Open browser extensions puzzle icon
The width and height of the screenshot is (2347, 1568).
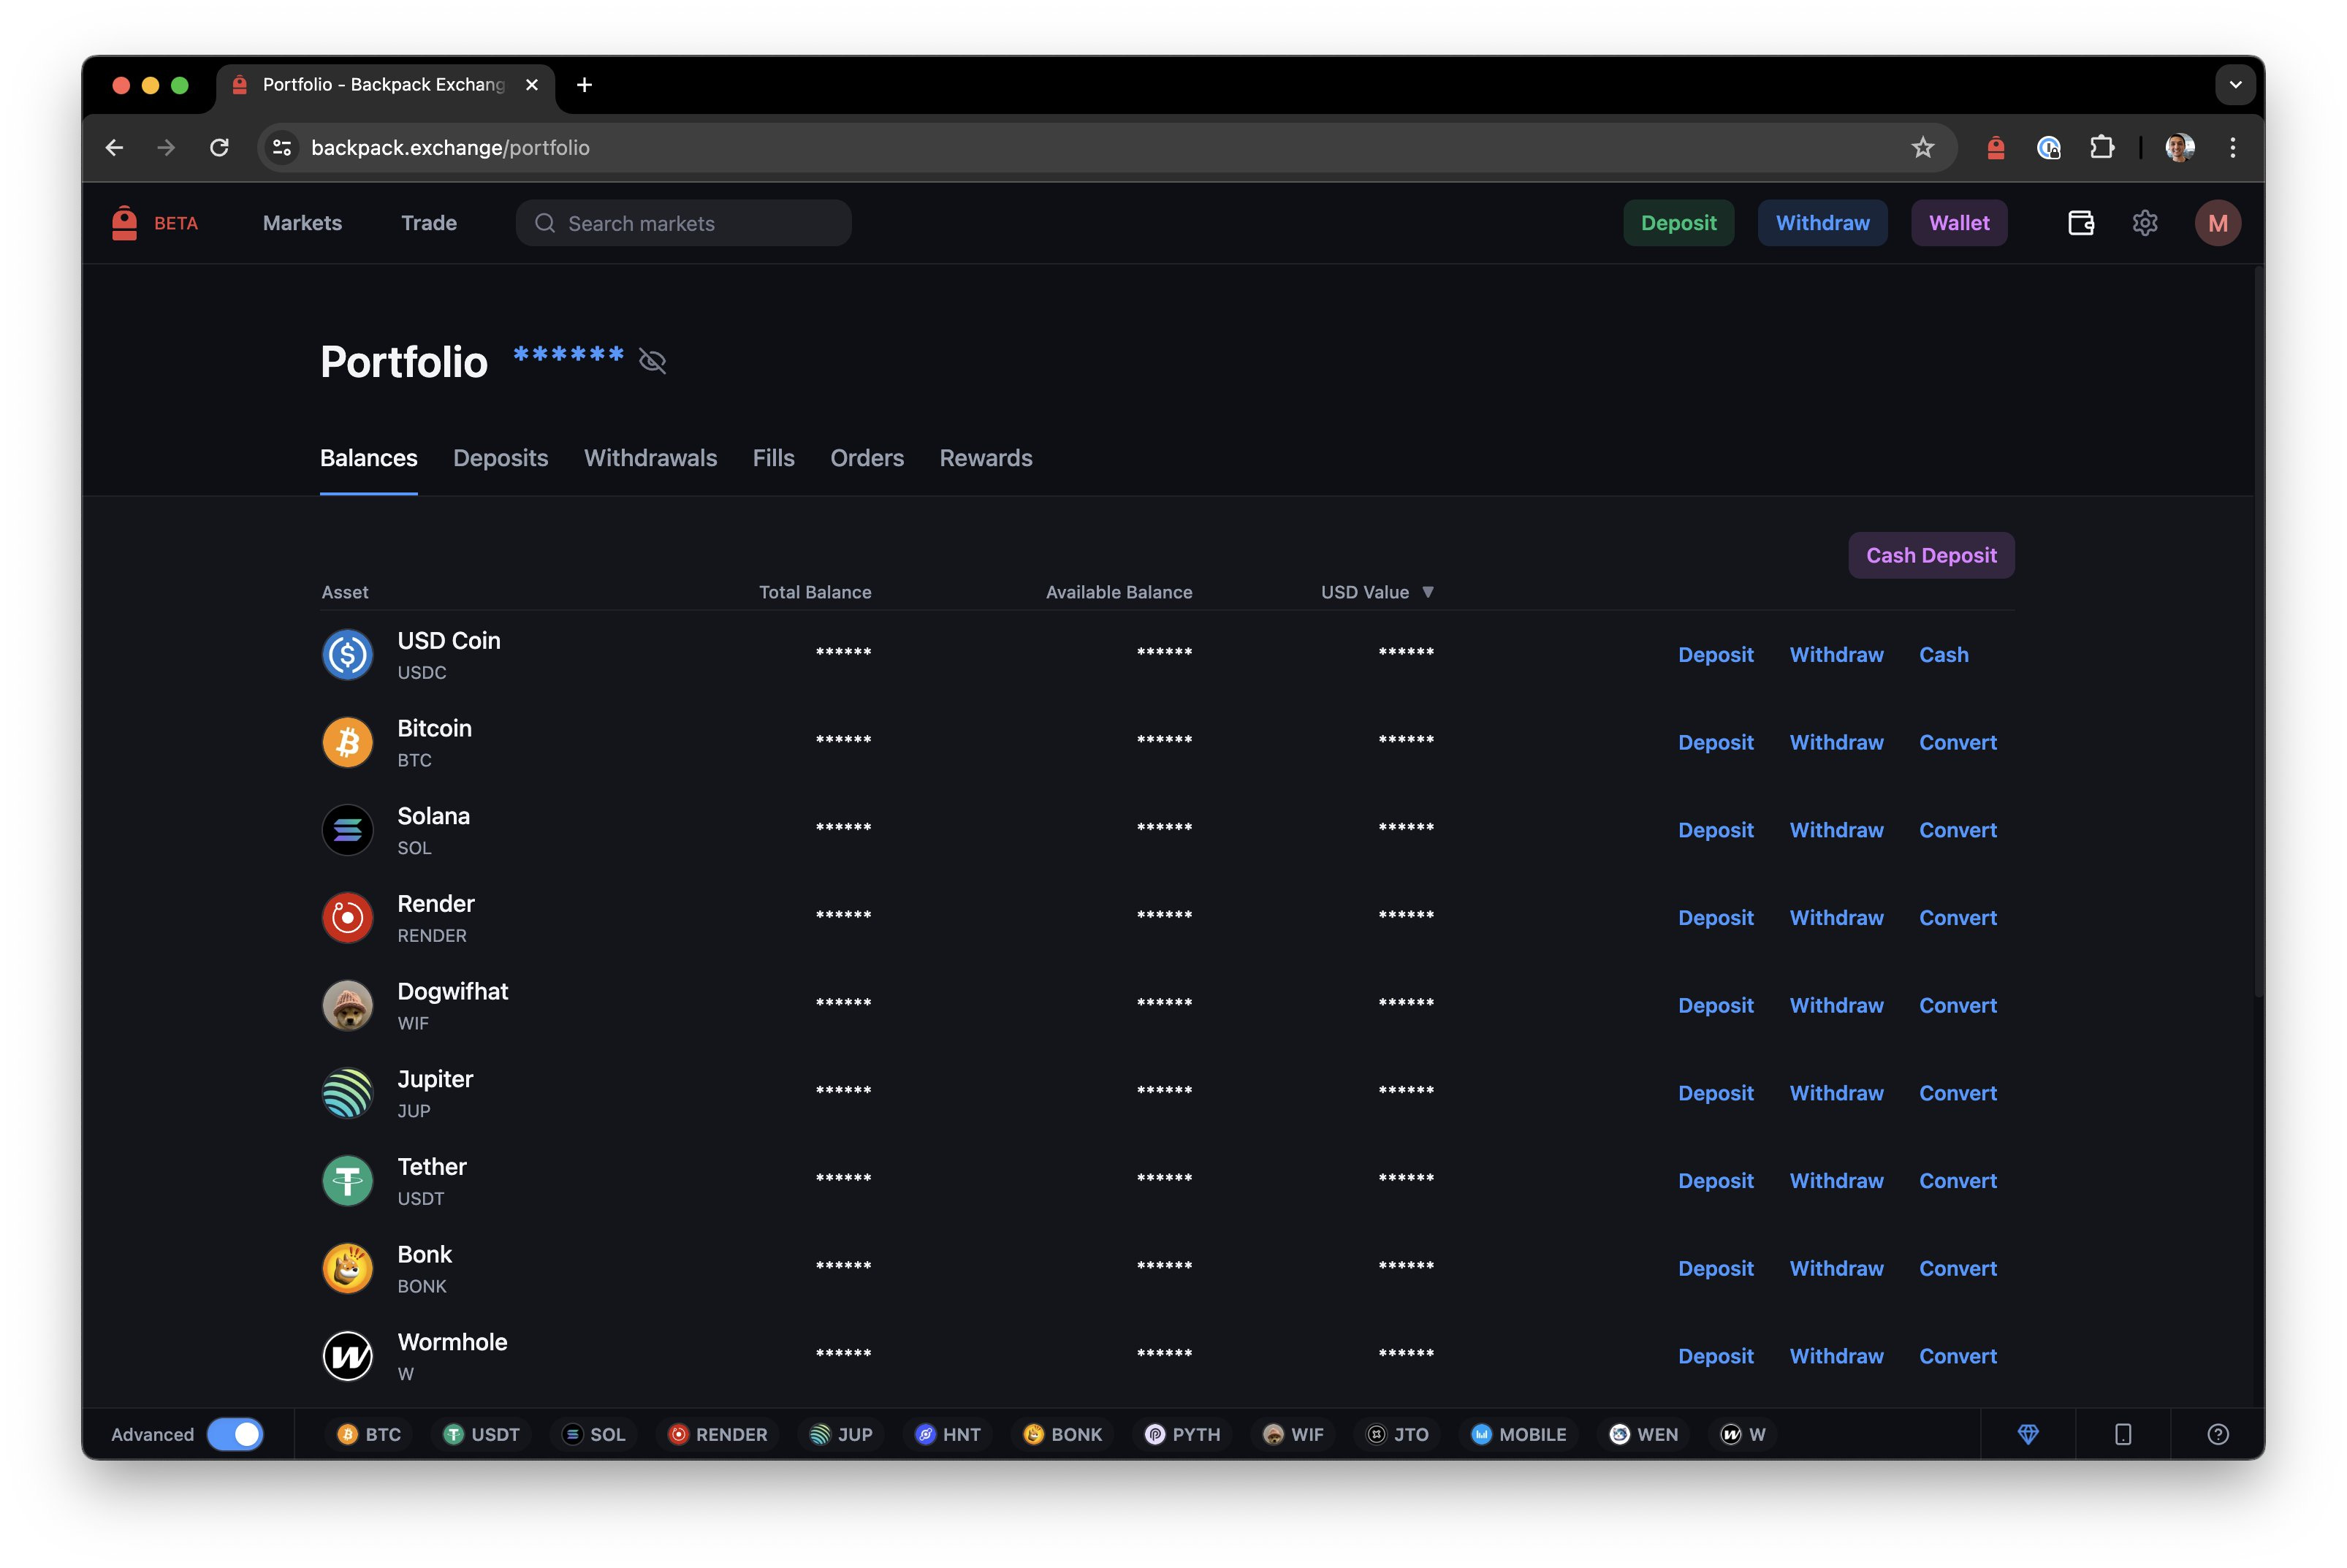click(x=2101, y=148)
